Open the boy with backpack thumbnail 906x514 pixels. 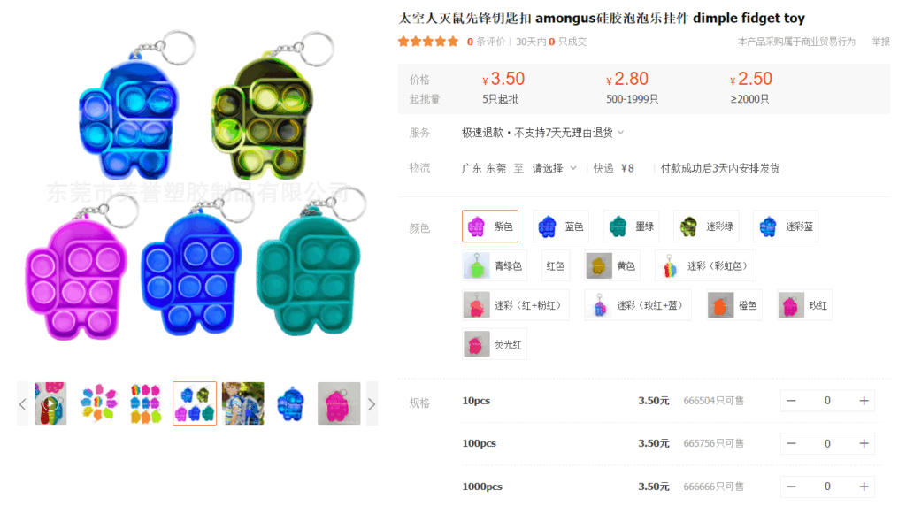pyautogui.click(x=243, y=403)
